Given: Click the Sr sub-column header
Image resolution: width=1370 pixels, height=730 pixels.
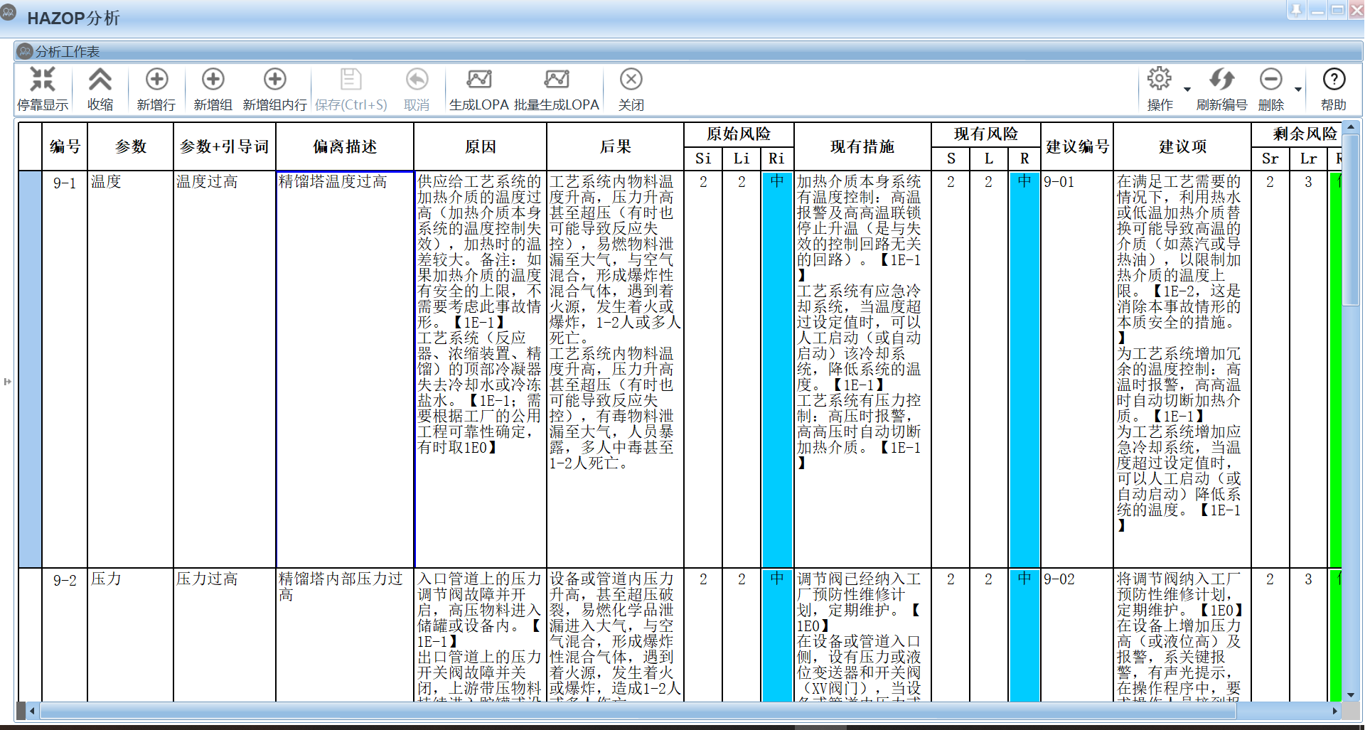Looking at the screenshot, I should pyautogui.click(x=1270, y=159).
